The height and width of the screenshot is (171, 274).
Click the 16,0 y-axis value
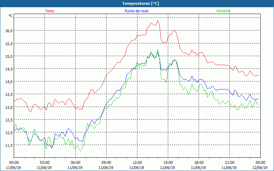[9, 30]
